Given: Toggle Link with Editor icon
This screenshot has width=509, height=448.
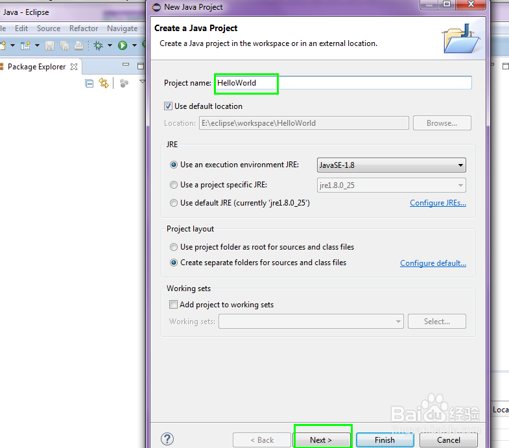Looking at the screenshot, I should pos(104,83).
